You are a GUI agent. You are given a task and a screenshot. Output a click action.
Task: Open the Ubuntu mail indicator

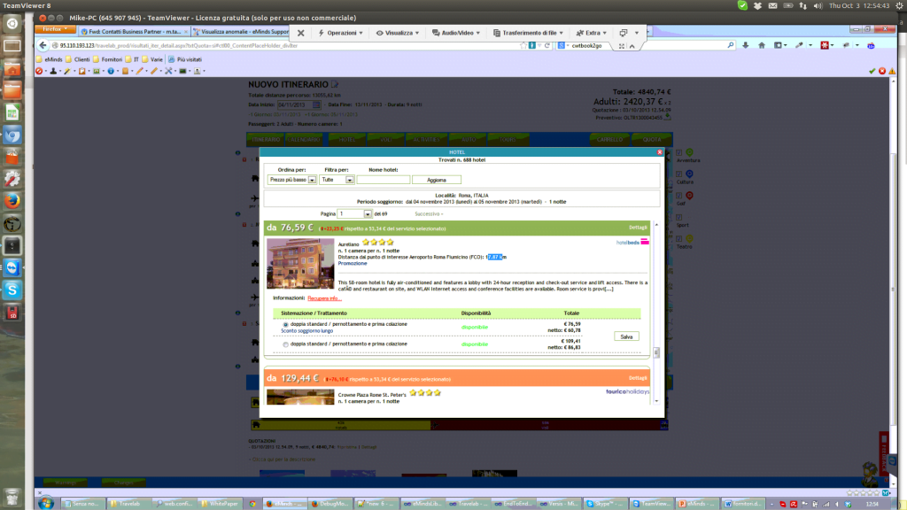tap(772, 6)
